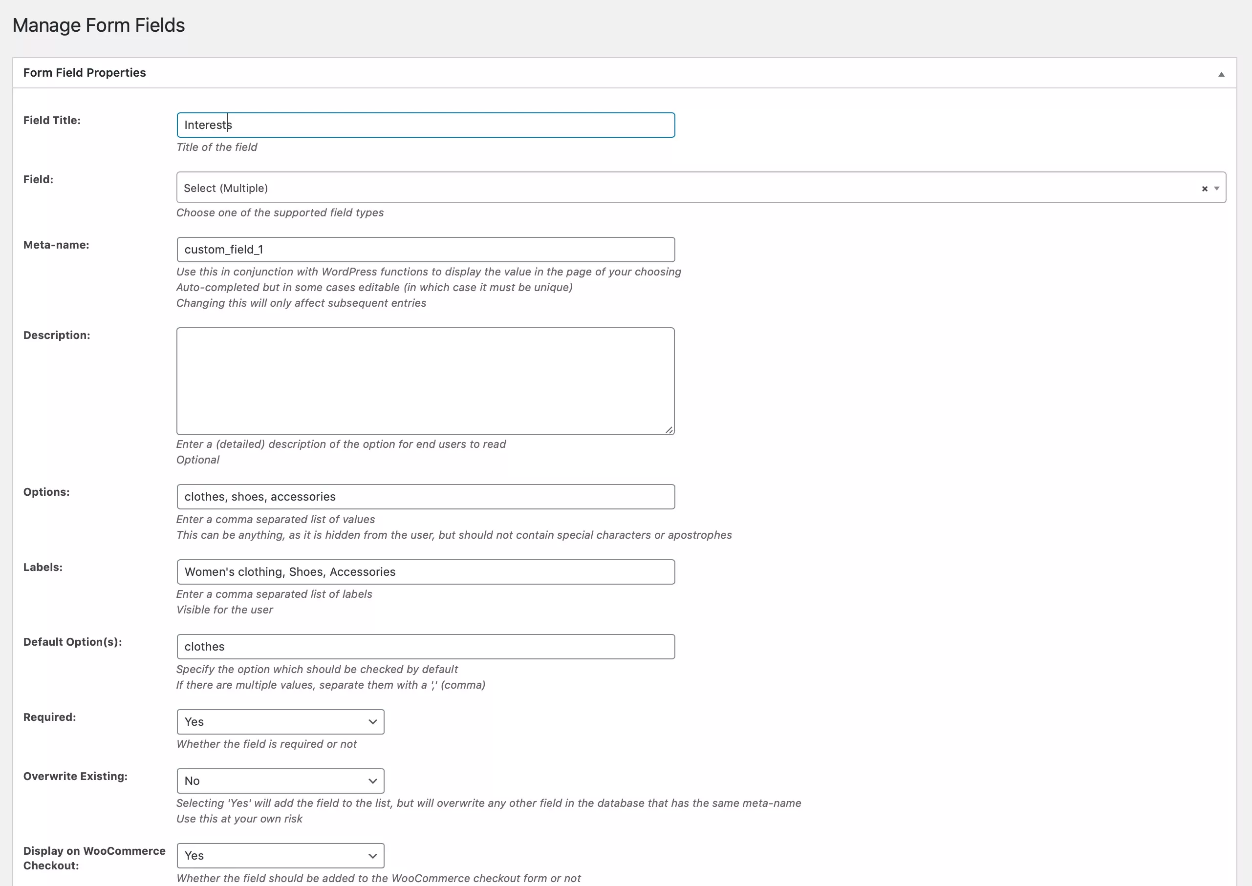Viewport: 1252px width, 886px height.
Task: Click 'Enter a comma separated list of values' hint
Action: (276, 519)
